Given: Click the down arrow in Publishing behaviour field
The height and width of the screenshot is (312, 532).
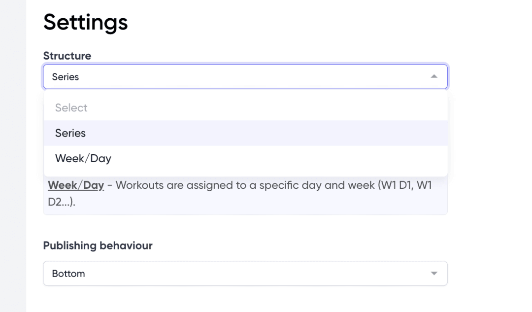Looking at the screenshot, I should click(433, 274).
